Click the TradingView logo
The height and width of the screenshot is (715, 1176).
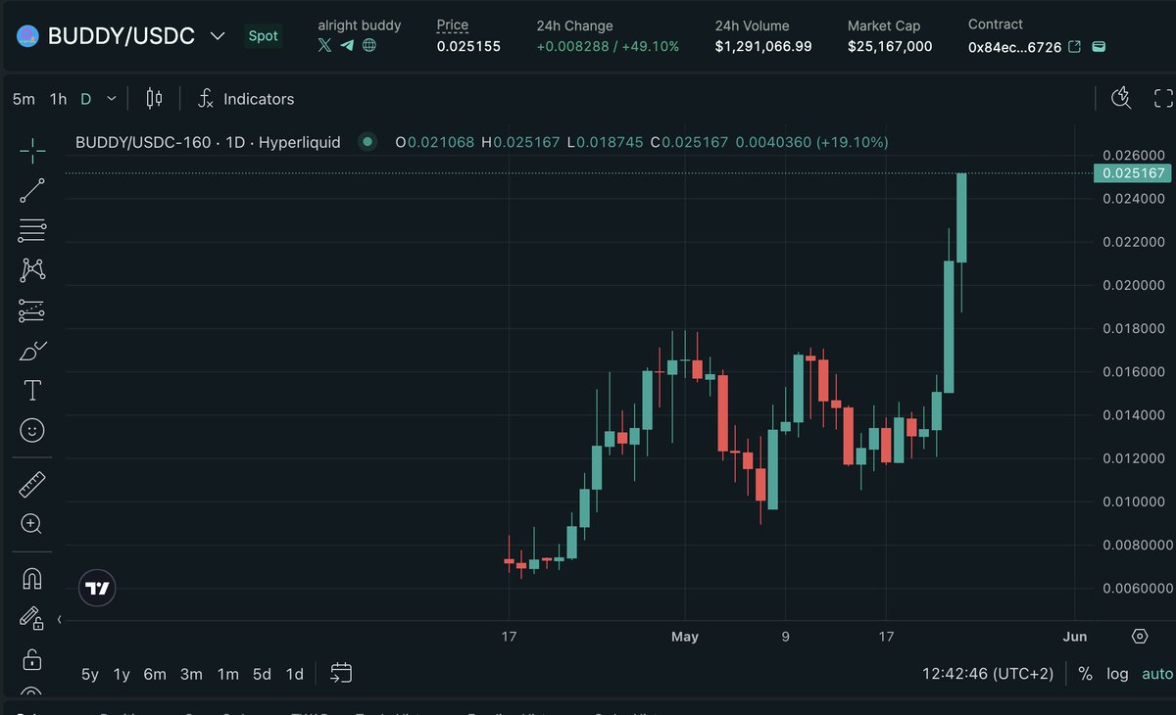click(x=97, y=588)
